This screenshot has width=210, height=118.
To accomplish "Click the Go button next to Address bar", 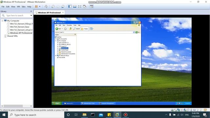I will click(137, 32).
